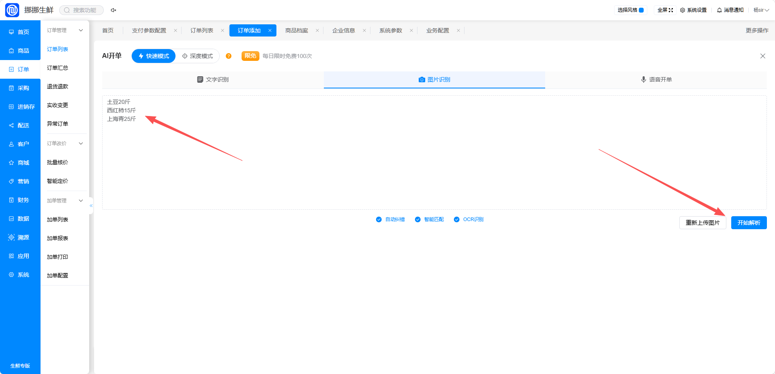Click the mute speaker icon beside search
775x374 pixels.
113,10
